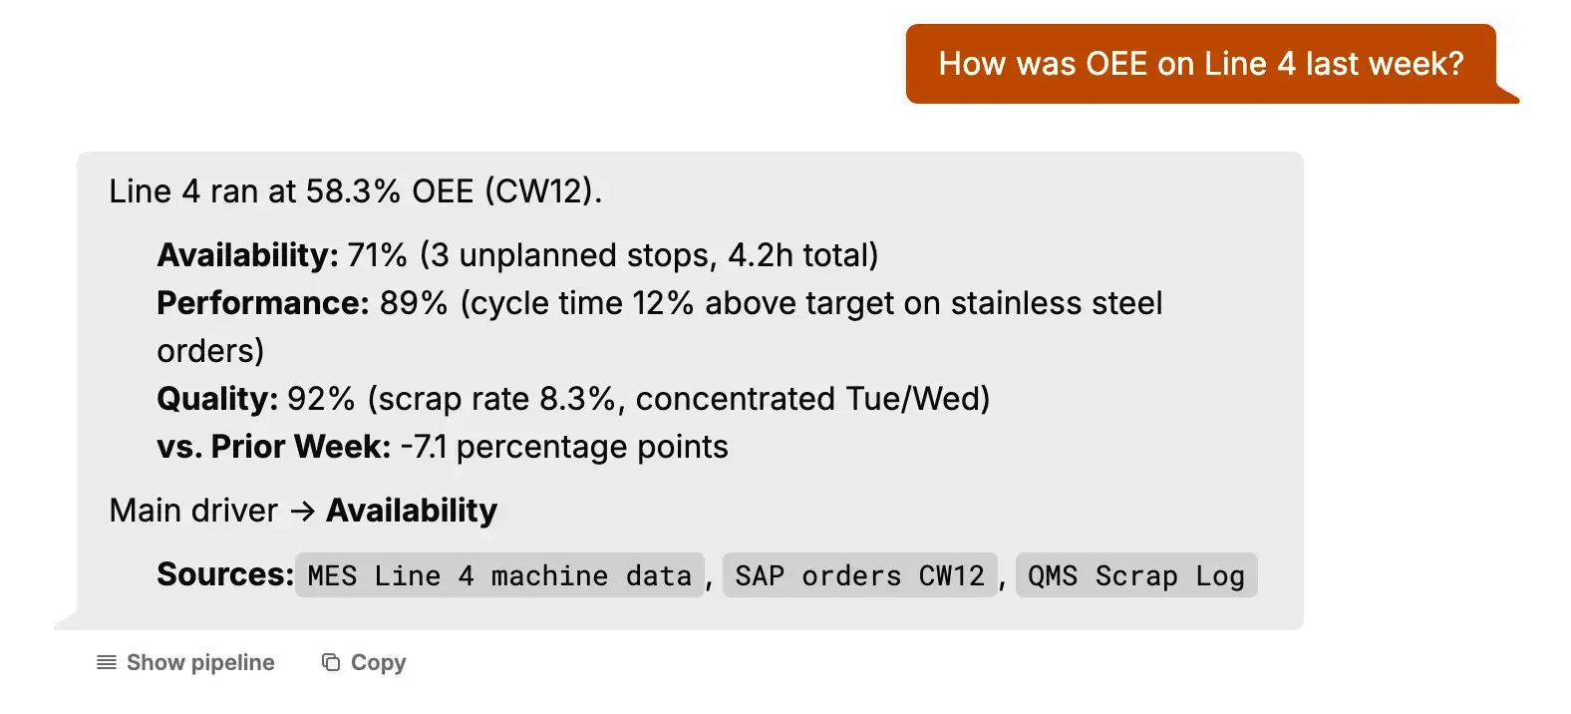Screen dimensions: 1571x714
Task: Click the Copy clipboard icon
Action: (331, 663)
